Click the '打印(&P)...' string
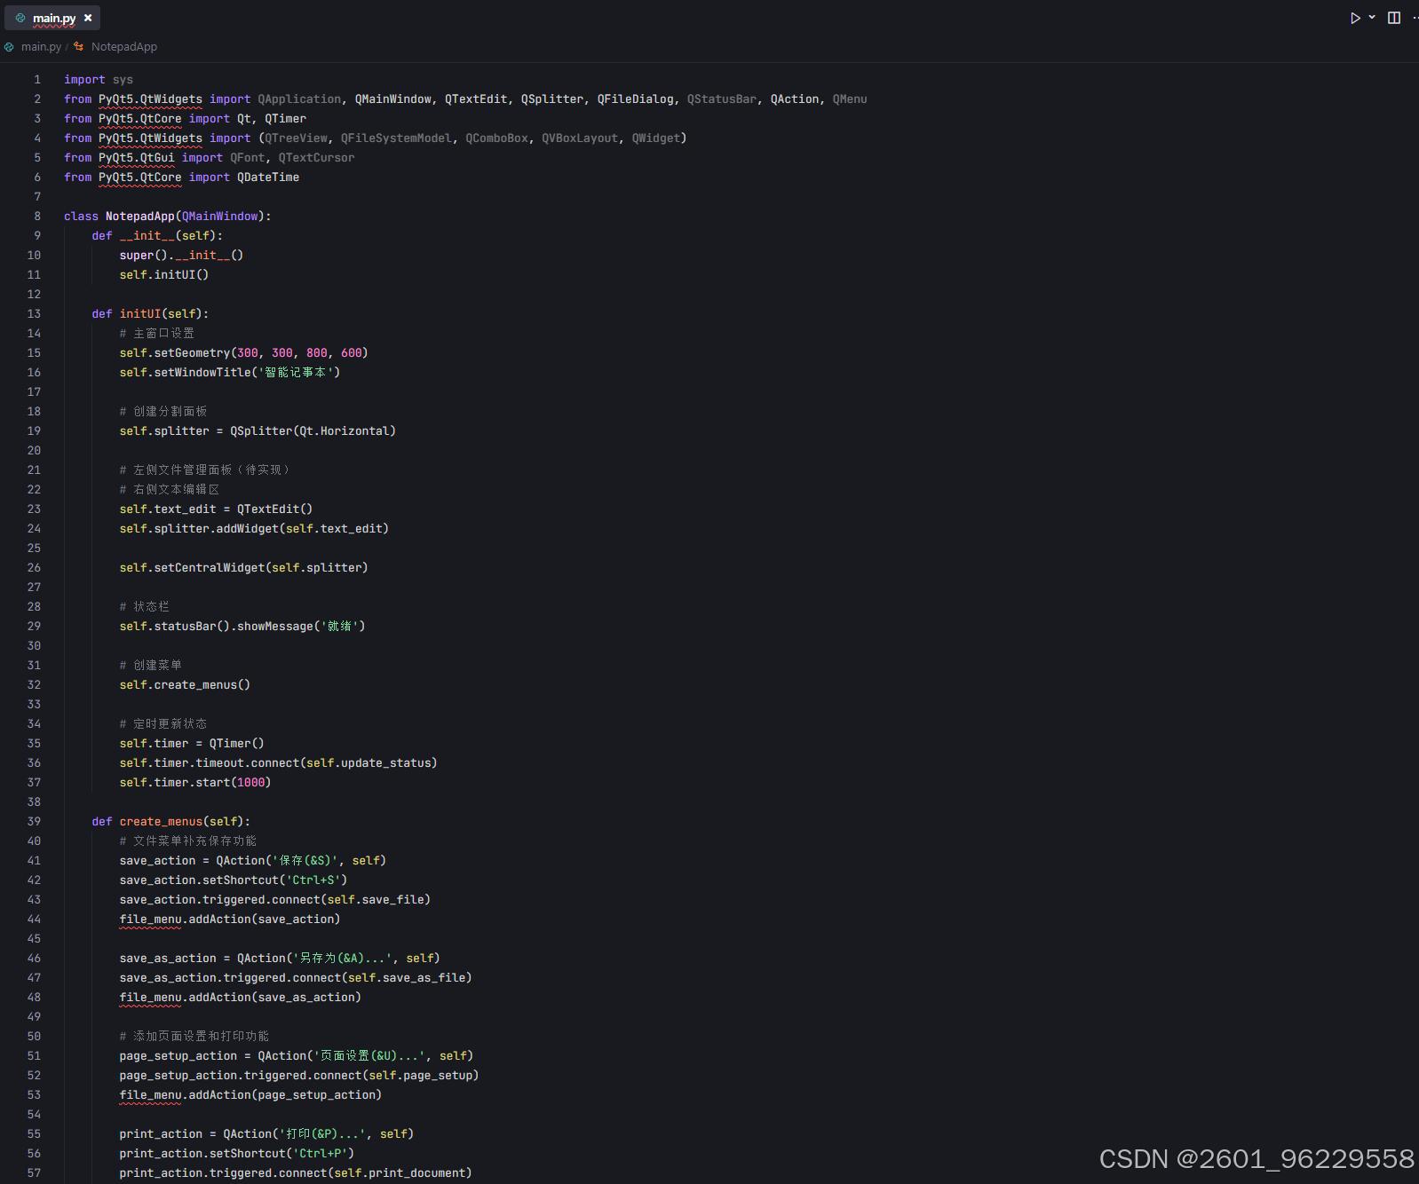This screenshot has height=1184, width=1419. click(322, 1134)
